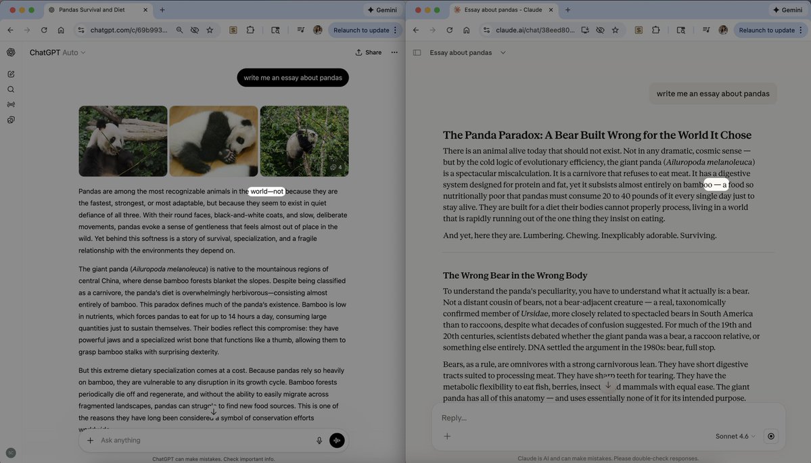811x463 pixels.
Task: Open the ChatGPT logo in the left sidebar
Action: pos(11,52)
